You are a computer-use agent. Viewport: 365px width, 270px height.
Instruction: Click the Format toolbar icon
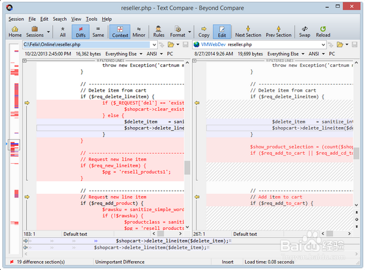point(177,32)
